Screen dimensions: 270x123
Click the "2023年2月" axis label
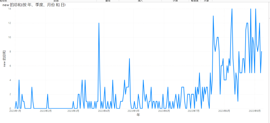coord(46,111)
